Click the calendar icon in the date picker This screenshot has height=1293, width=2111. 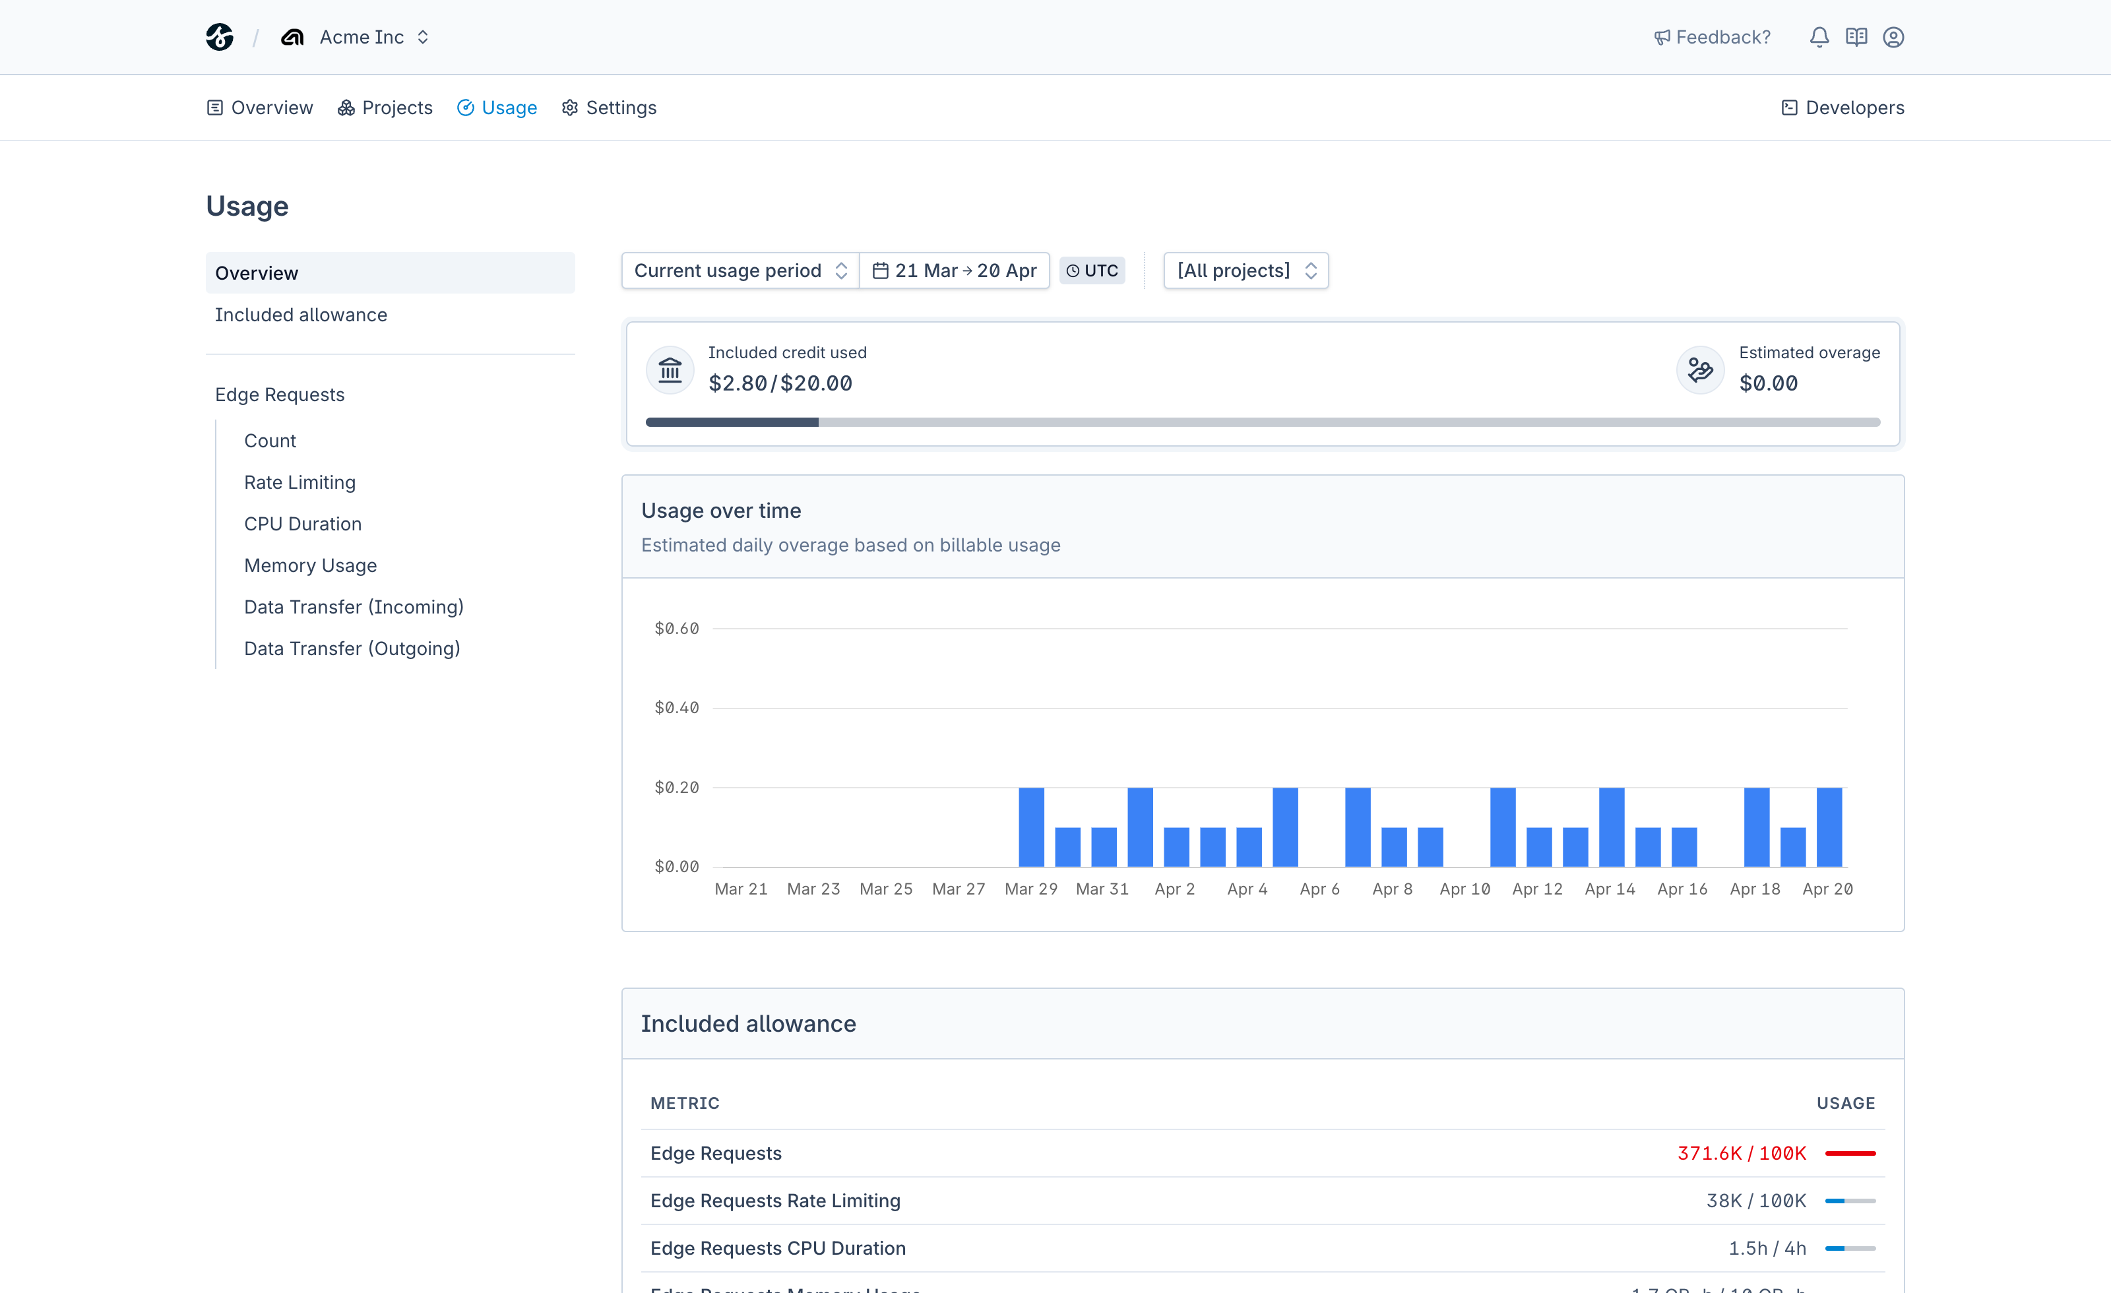coord(881,270)
